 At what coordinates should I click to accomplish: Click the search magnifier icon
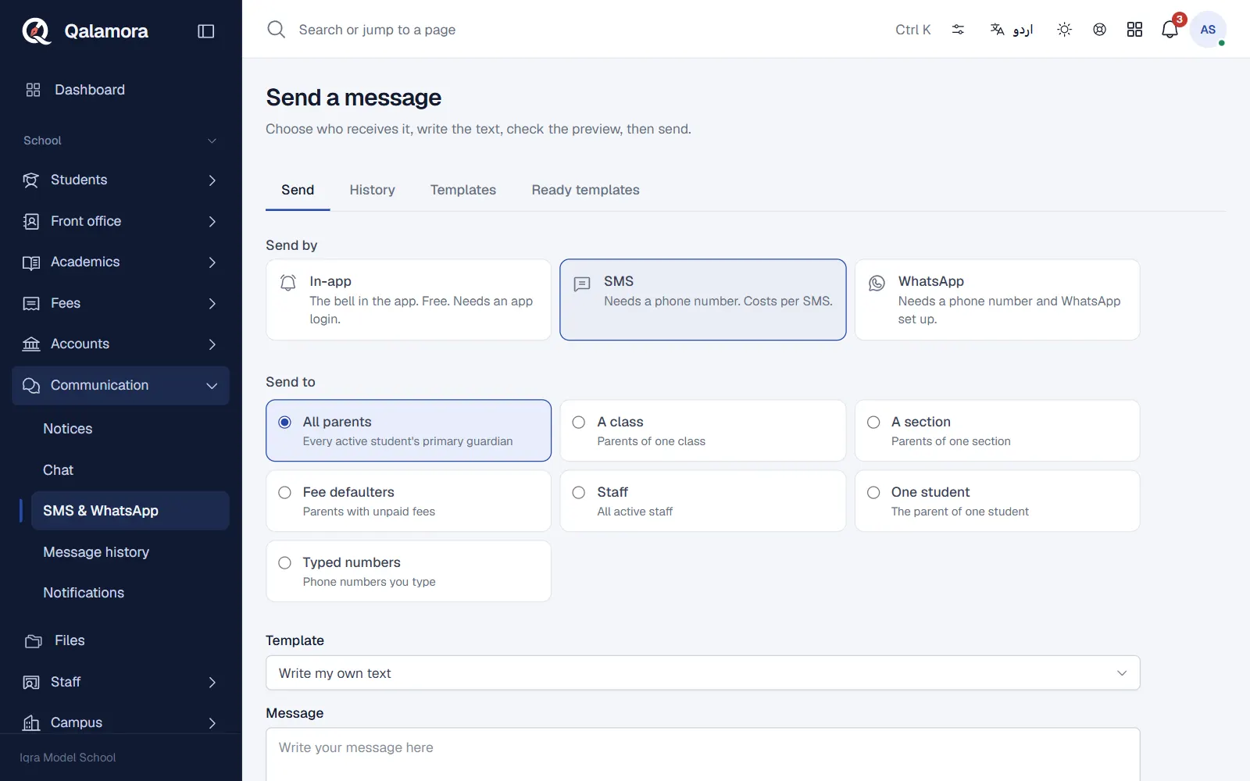click(x=276, y=30)
